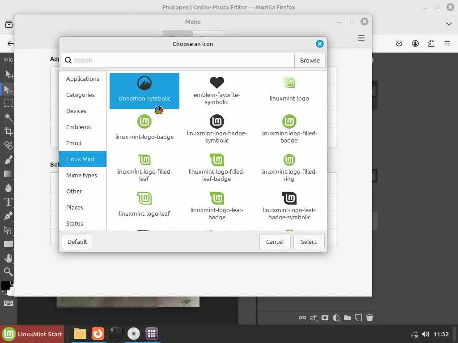The width and height of the screenshot is (458, 343).
Task: Select the Path Select tool in Photopea
Action: coord(8,230)
